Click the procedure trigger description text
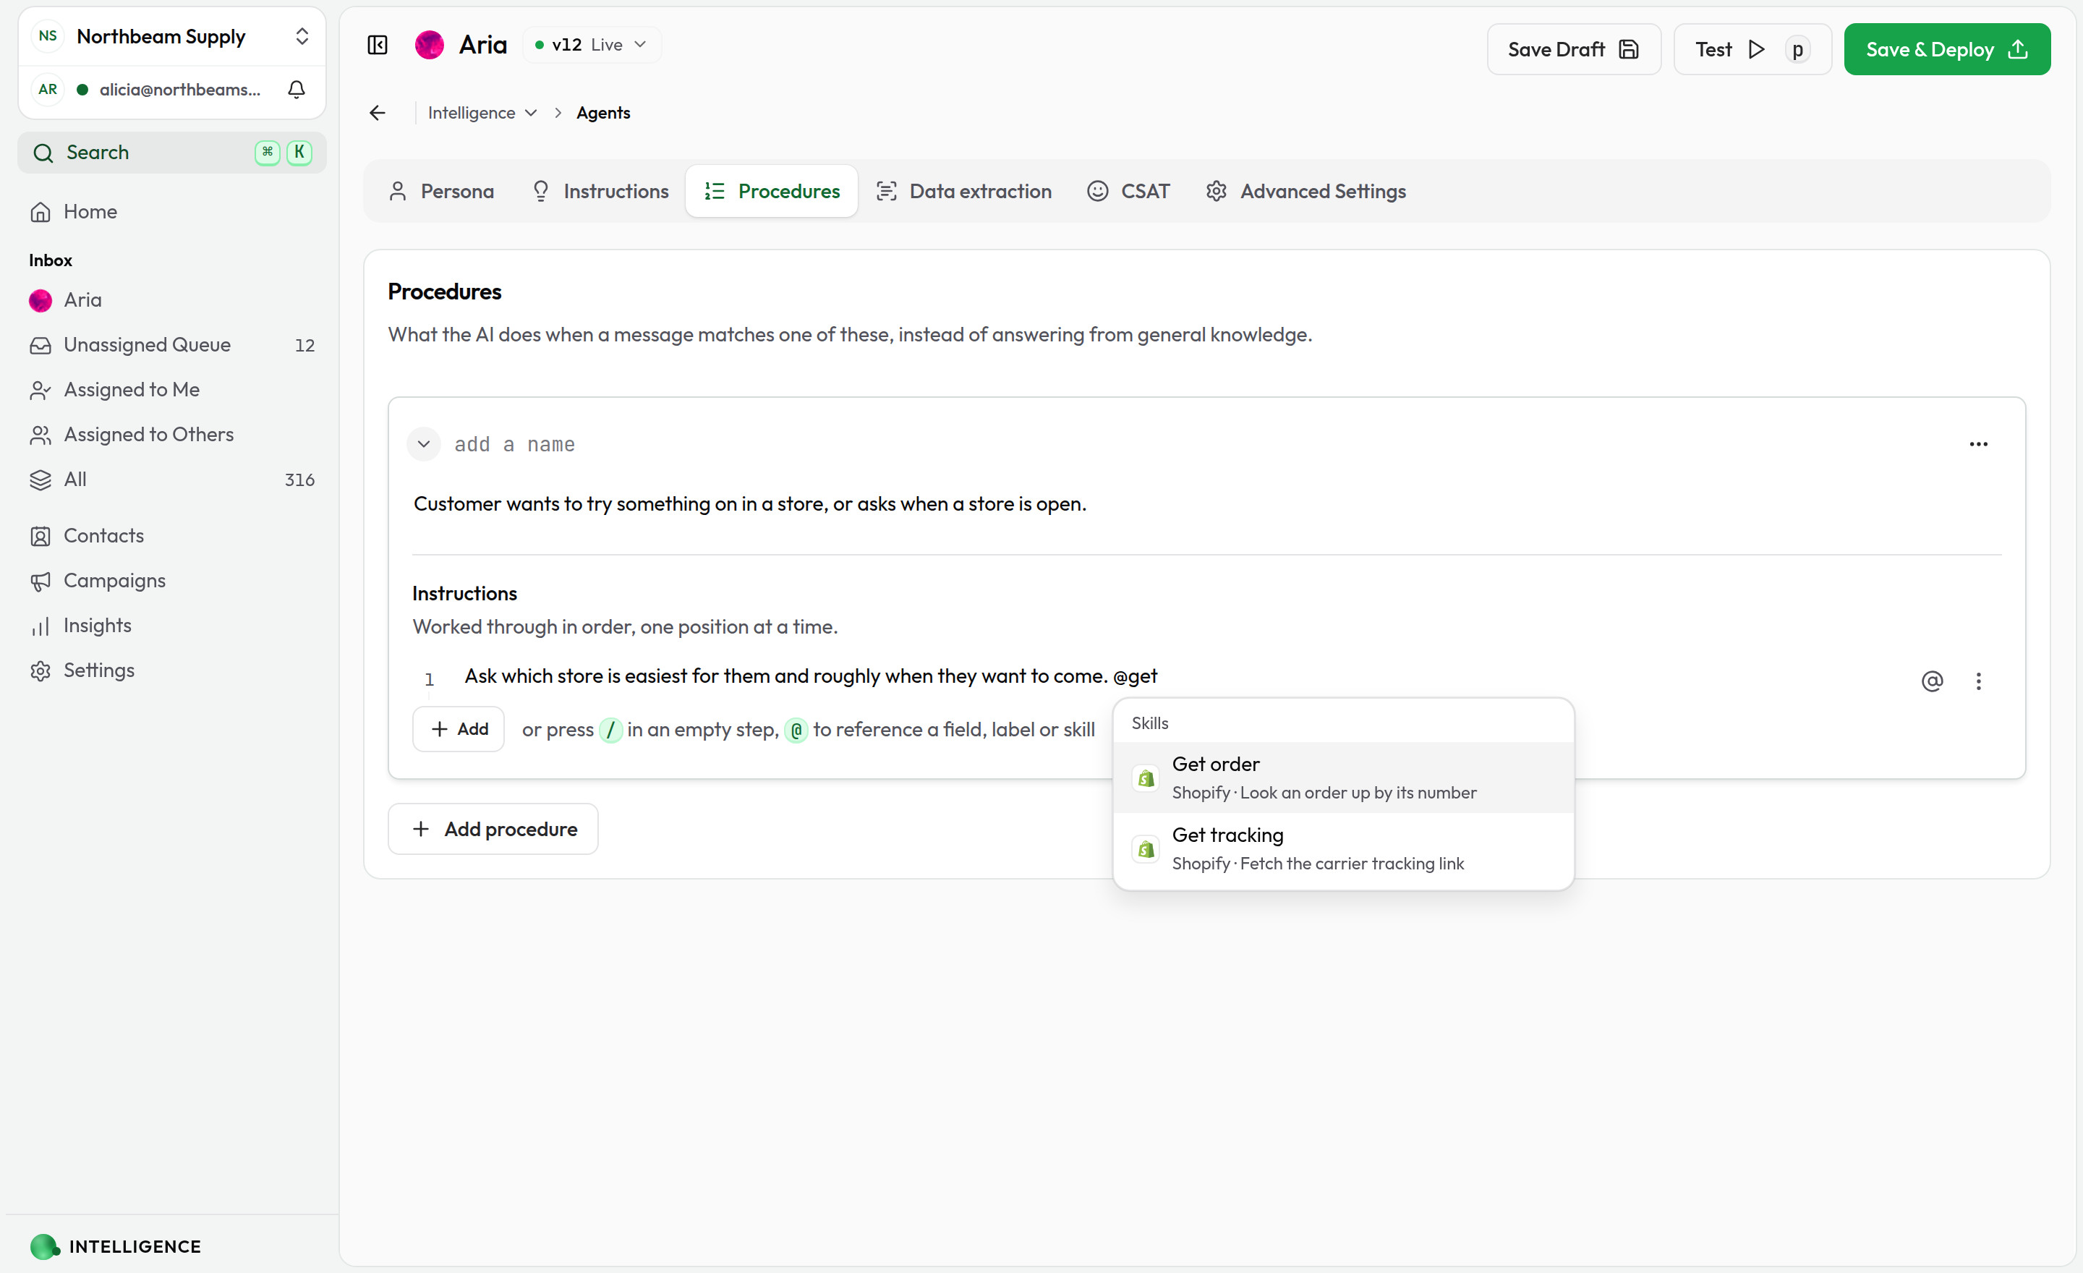Viewport: 2083px width, 1273px height. (x=750, y=505)
